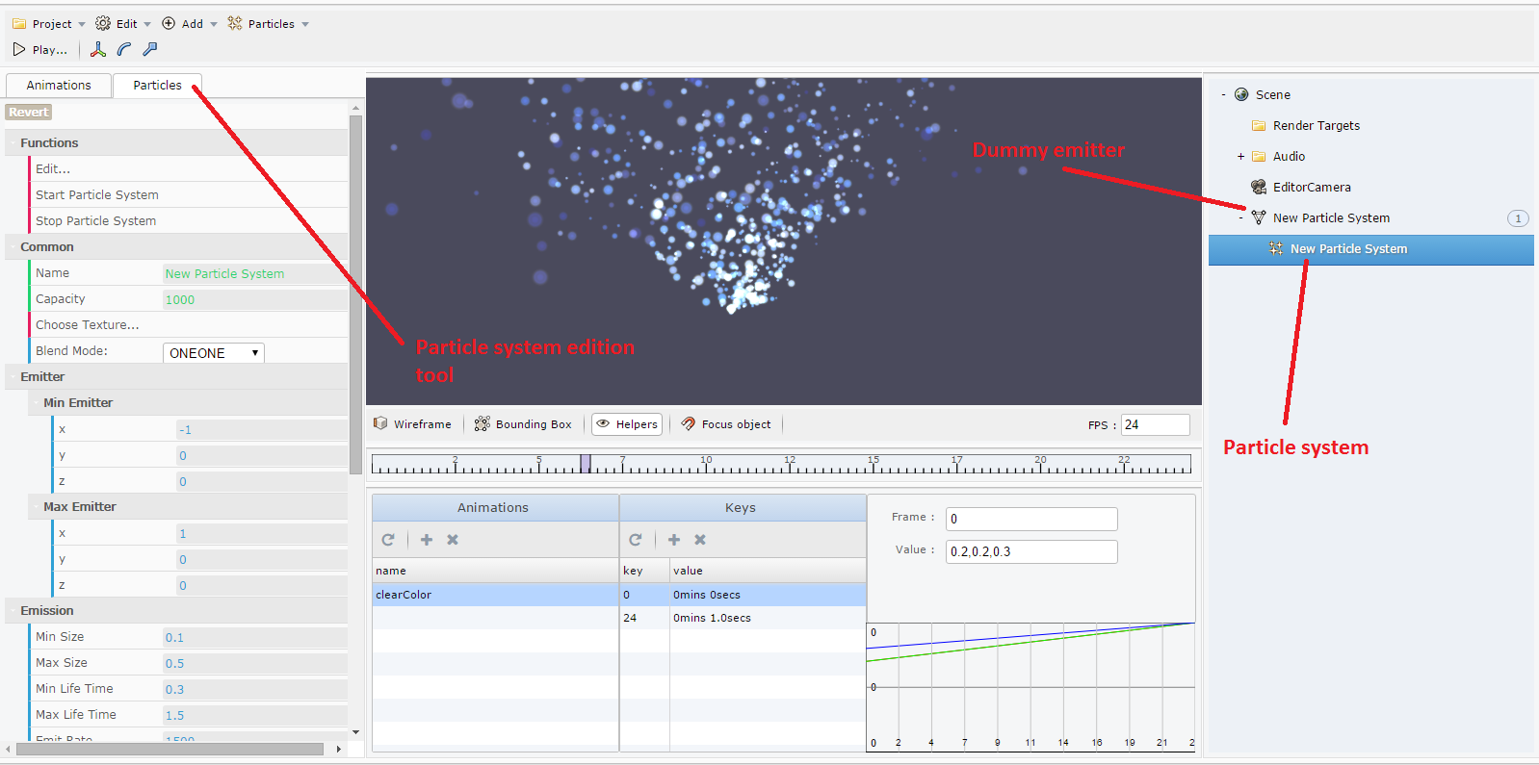Image resolution: width=1539 pixels, height=765 pixels.
Task: Expand the Audio folder
Action: tap(1240, 157)
